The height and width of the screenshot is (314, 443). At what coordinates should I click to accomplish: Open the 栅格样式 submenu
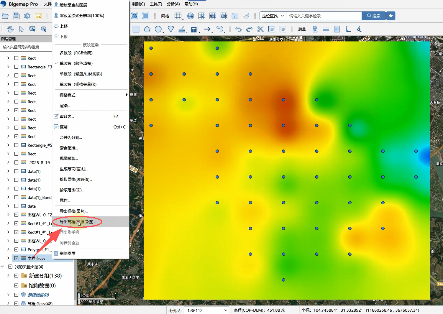[91, 95]
